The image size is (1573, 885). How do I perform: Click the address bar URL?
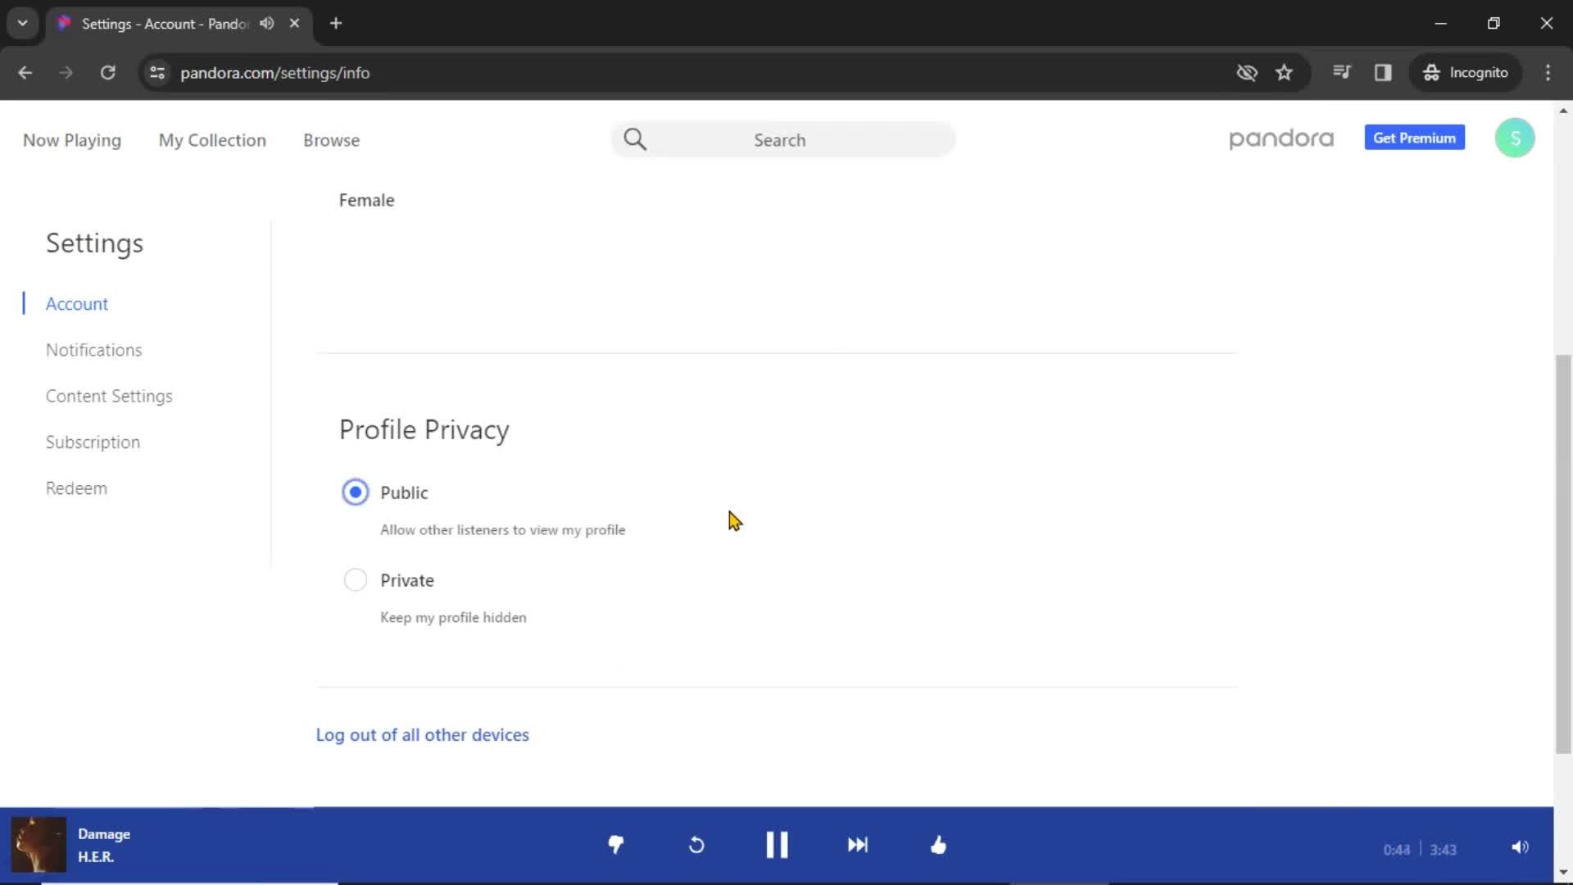coord(274,73)
